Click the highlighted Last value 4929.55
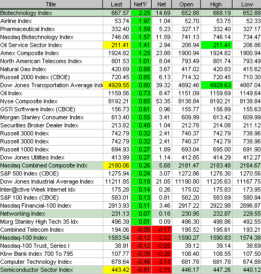 coord(117,85)
